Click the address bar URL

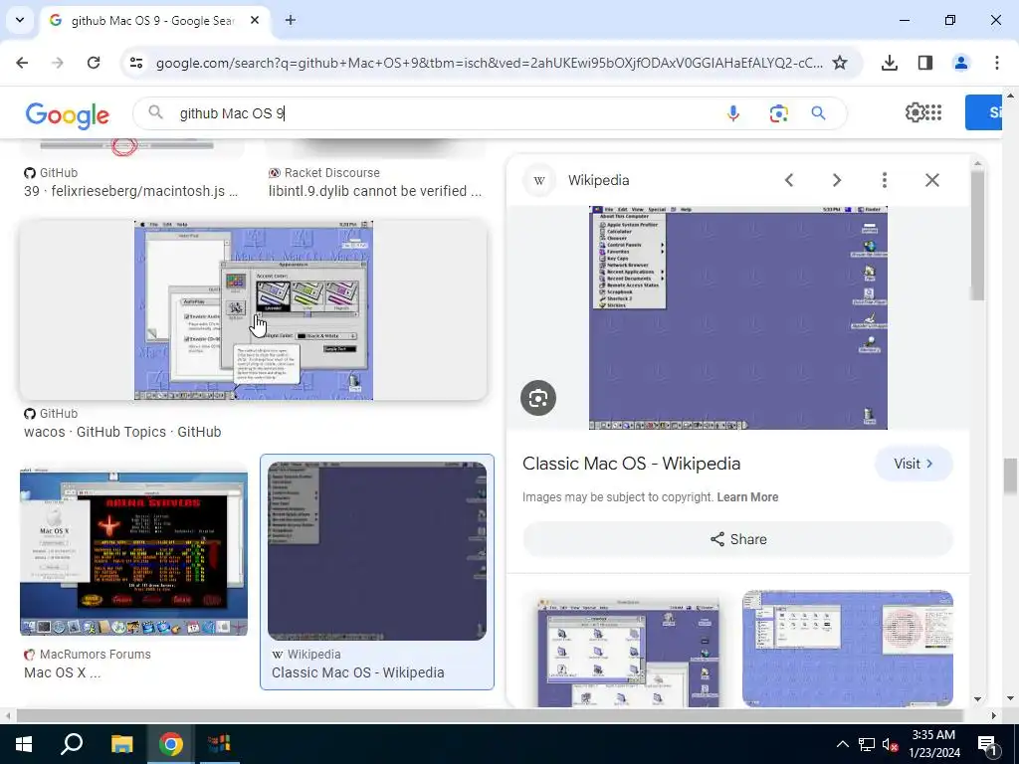coord(489,63)
